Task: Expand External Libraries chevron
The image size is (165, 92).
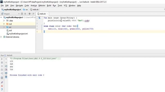Action: coord(1,37)
